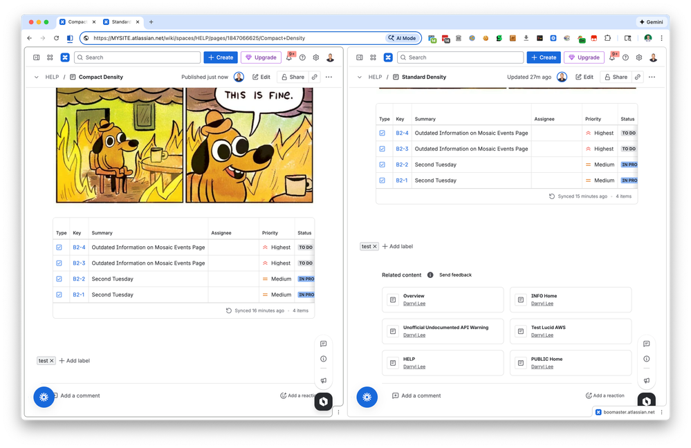Open notifications bell in right pane

[612, 57]
